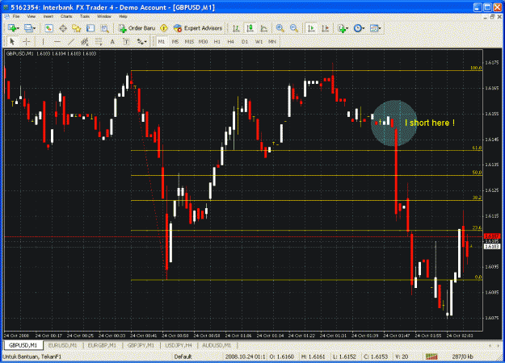Open the Tools menu
The height and width of the screenshot is (363, 505).
coord(85,16)
